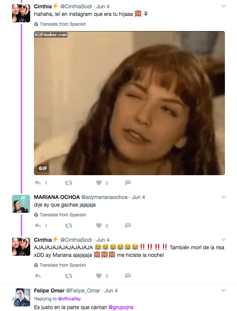Screen dimensions: 237x311
Task: Reply to Cinthia's GIF tweet
Action: tap(38, 183)
